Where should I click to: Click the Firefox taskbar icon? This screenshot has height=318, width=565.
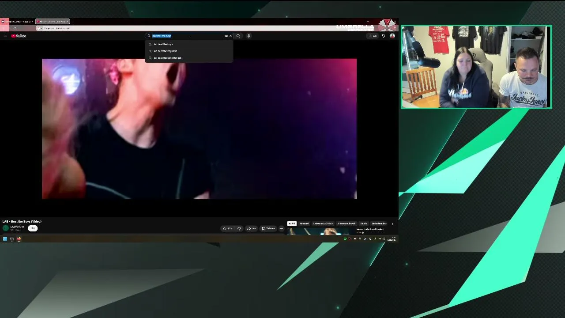click(x=19, y=239)
